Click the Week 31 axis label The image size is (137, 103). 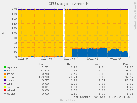coord(23,59)
